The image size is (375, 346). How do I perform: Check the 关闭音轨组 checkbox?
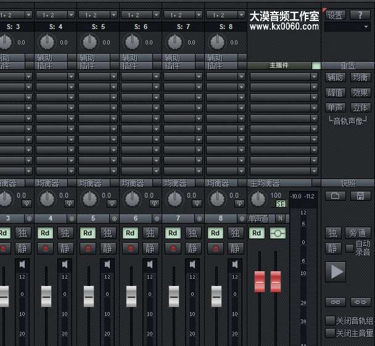tap(330, 321)
